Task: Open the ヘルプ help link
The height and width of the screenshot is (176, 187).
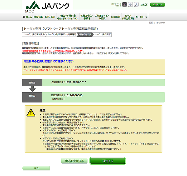Action: [144, 5]
